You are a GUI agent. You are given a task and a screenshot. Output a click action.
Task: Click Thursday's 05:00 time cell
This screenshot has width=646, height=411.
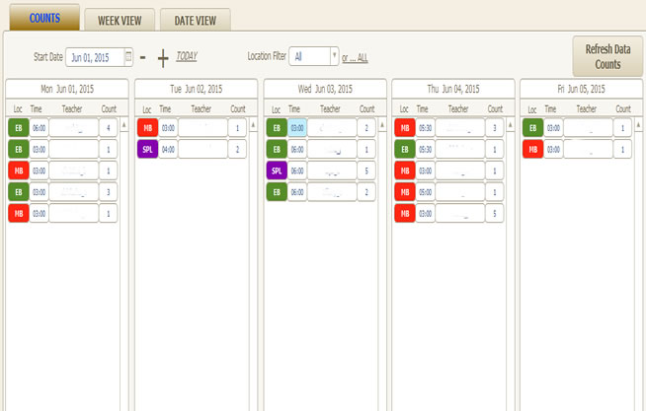(x=426, y=192)
